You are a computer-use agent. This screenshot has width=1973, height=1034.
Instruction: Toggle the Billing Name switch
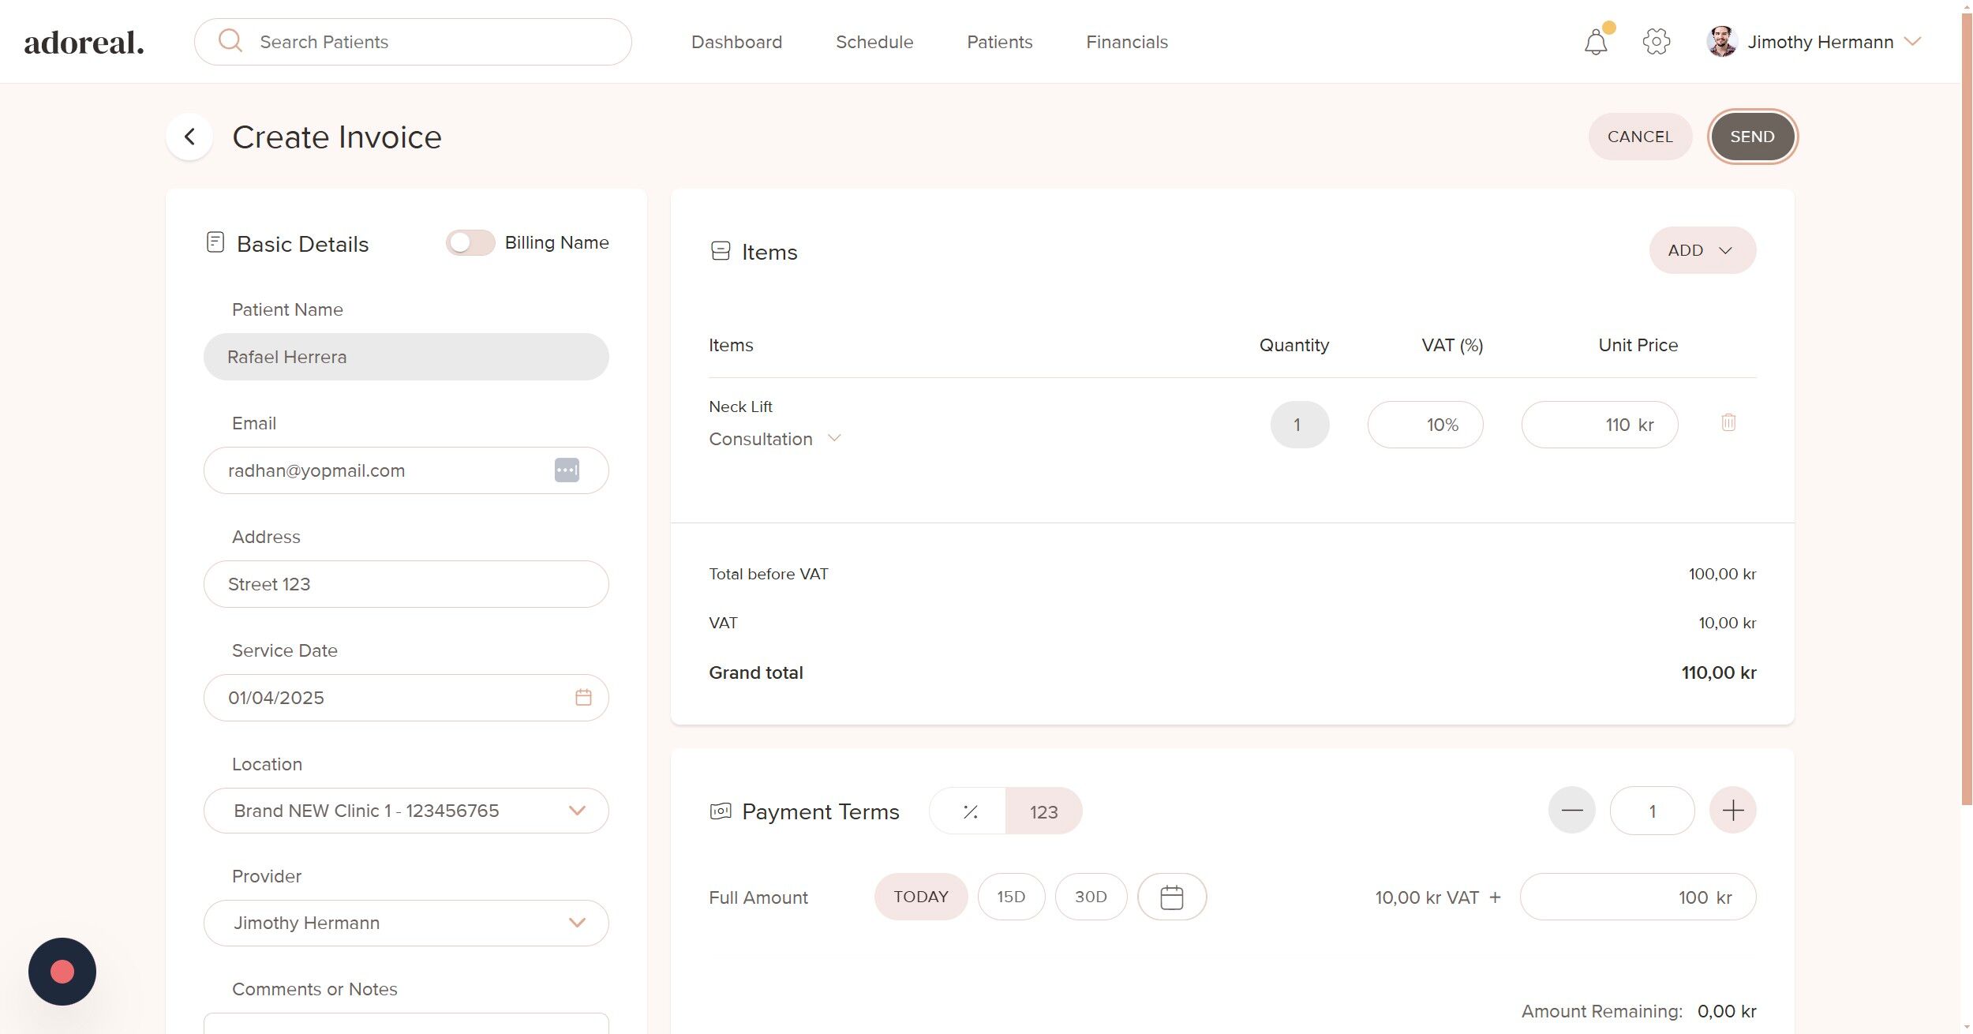(x=470, y=243)
